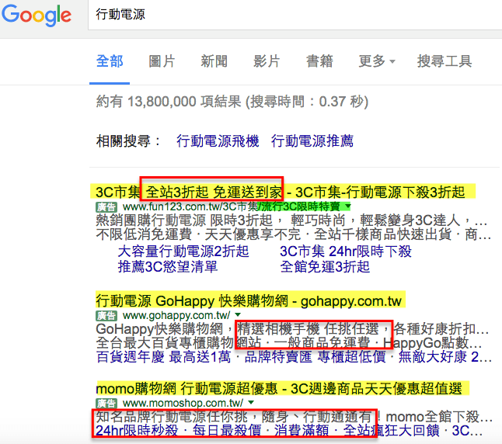This screenshot has width=502, height=444.
Task: Click description text 不限低消免運費
Action: point(144,234)
